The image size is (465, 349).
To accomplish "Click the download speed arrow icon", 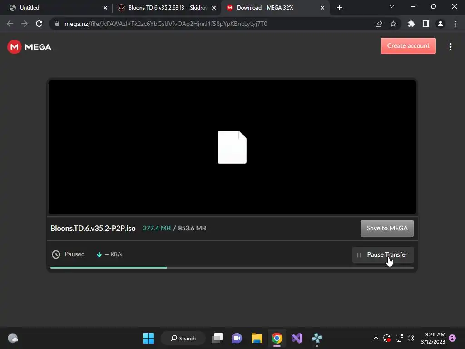I will tap(99, 254).
